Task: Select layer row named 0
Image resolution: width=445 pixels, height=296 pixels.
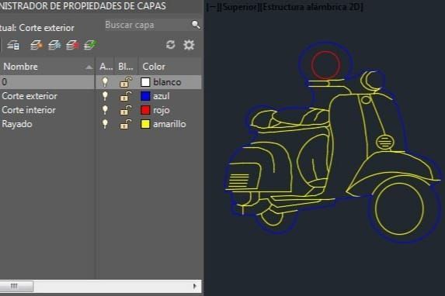Action: [x=101, y=82]
